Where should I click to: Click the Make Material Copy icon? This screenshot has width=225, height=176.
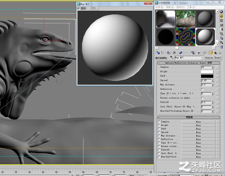click(x=181, y=53)
